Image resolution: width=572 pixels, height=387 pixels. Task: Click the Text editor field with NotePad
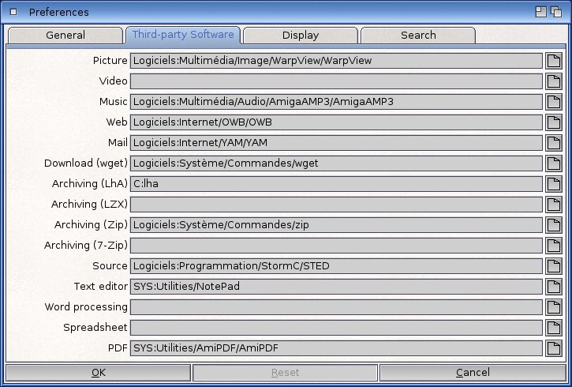(336, 287)
